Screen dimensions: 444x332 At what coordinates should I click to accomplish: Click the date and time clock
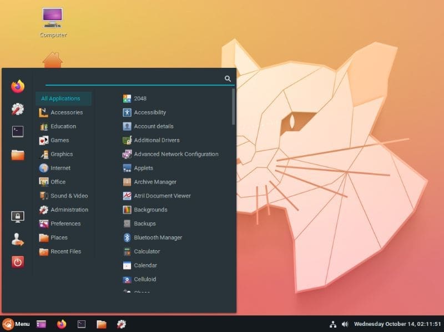click(397, 324)
